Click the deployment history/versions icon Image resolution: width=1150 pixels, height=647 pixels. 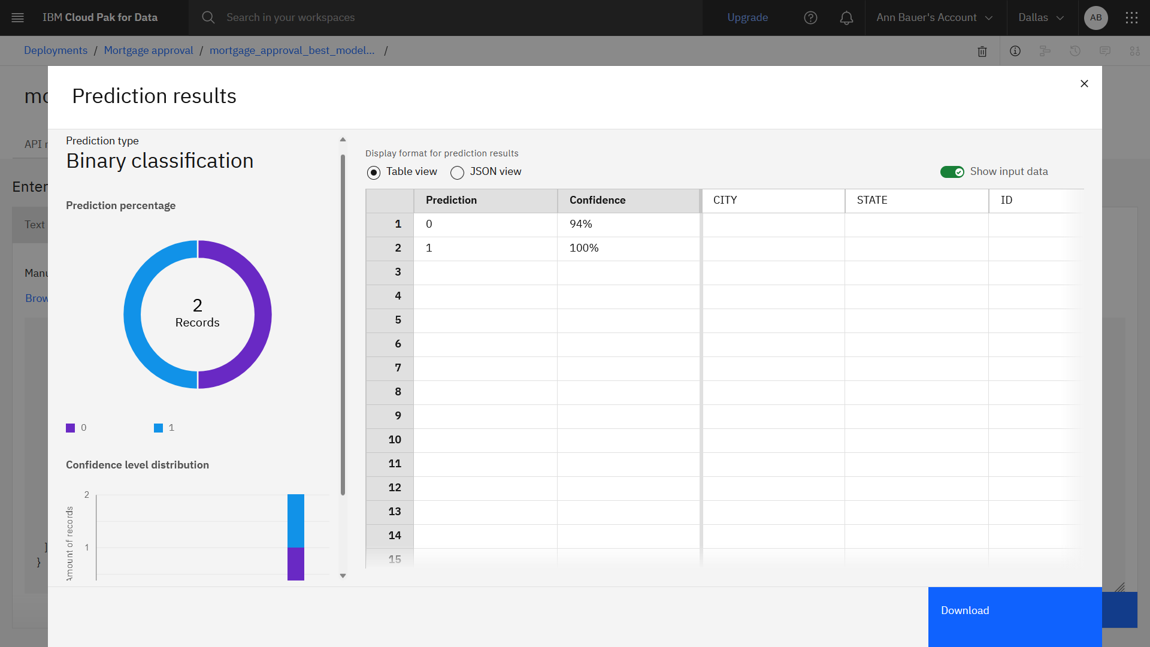point(1076,50)
